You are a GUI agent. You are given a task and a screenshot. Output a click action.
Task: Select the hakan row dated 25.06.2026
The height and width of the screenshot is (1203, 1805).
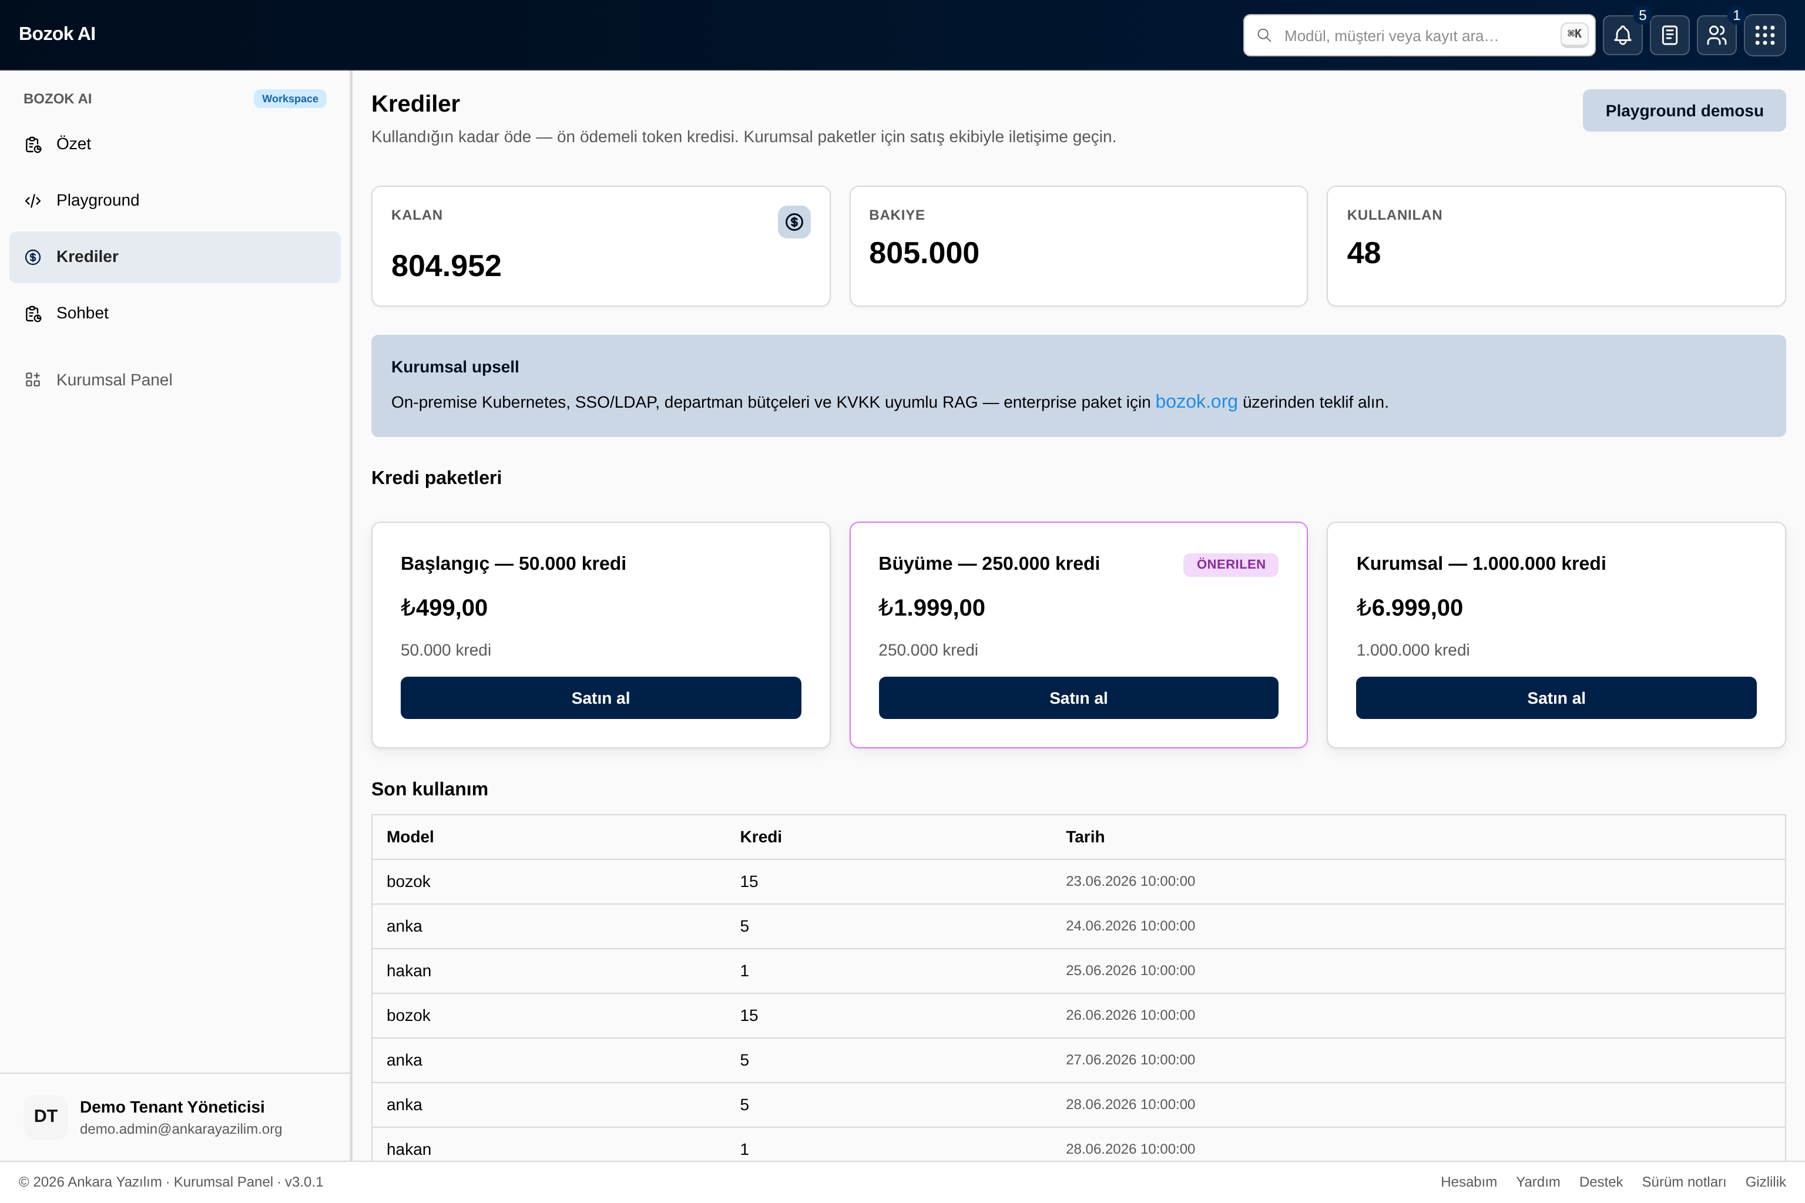tap(1078, 970)
